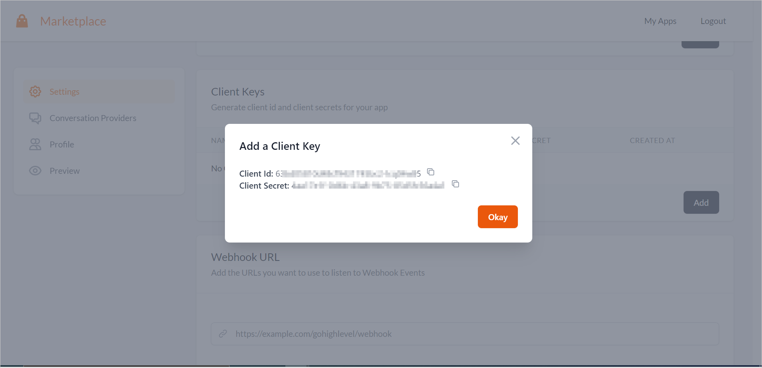Image resolution: width=762 pixels, height=368 pixels.
Task: Click the Profile people icon
Action: click(35, 144)
